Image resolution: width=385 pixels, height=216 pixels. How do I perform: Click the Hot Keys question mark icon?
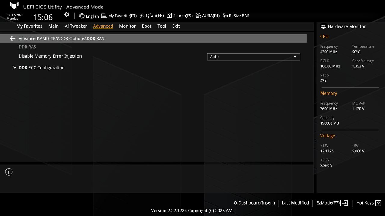point(378,203)
